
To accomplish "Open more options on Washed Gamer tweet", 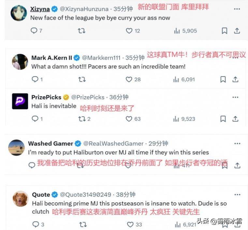I will pyautogui.click(x=237, y=144).
